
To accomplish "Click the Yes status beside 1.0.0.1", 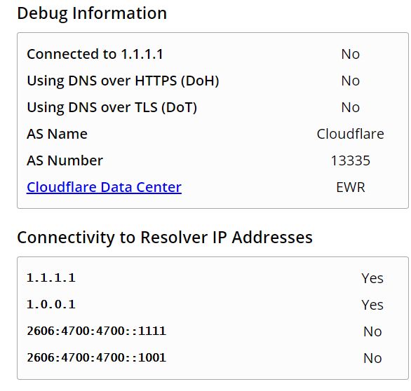I will (372, 305).
